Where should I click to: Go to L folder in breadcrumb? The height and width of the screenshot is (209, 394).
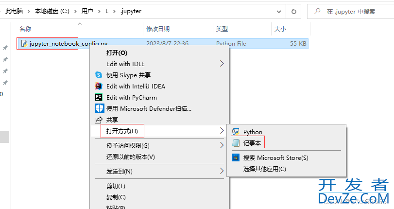click(107, 11)
